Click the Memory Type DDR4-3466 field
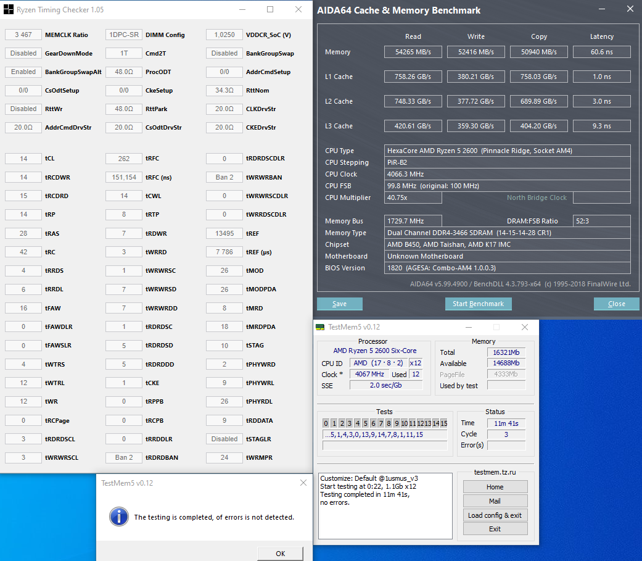642x561 pixels. click(x=508, y=233)
